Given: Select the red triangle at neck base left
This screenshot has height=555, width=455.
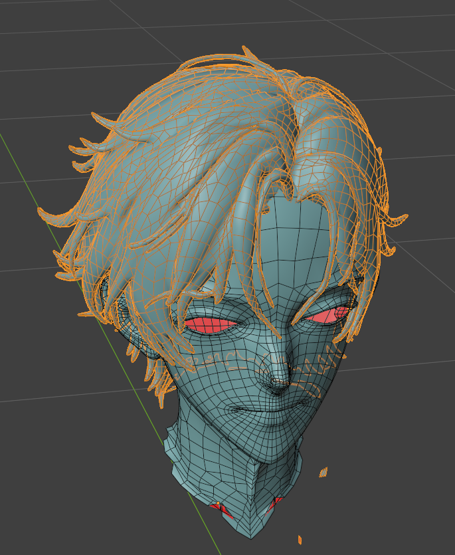Looking at the screenshot, I should pos(220,510).
